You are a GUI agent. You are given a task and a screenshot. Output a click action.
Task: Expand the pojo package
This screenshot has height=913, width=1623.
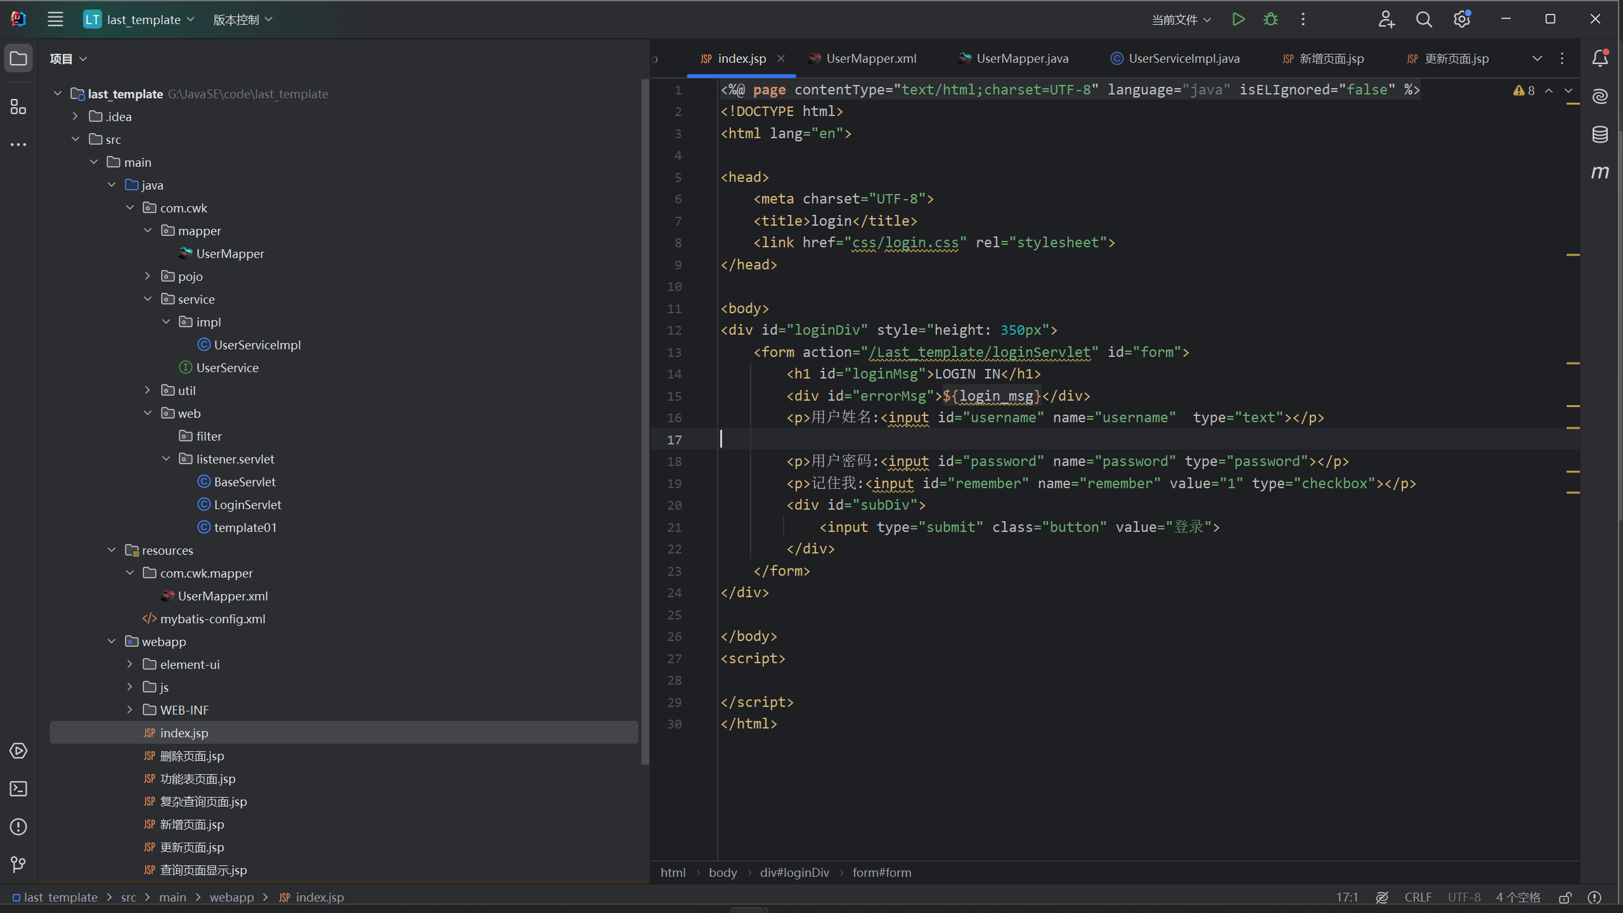tap(148, 276)
